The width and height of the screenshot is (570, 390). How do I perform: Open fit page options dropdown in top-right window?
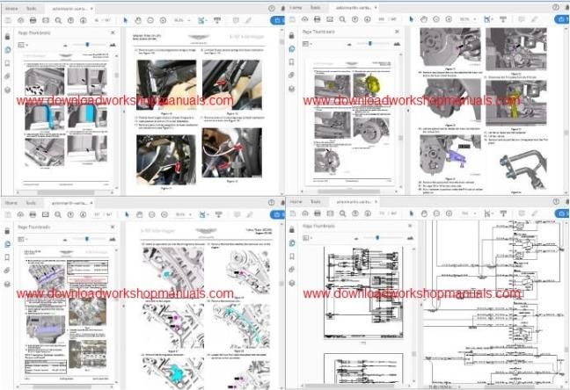[488, 18]
